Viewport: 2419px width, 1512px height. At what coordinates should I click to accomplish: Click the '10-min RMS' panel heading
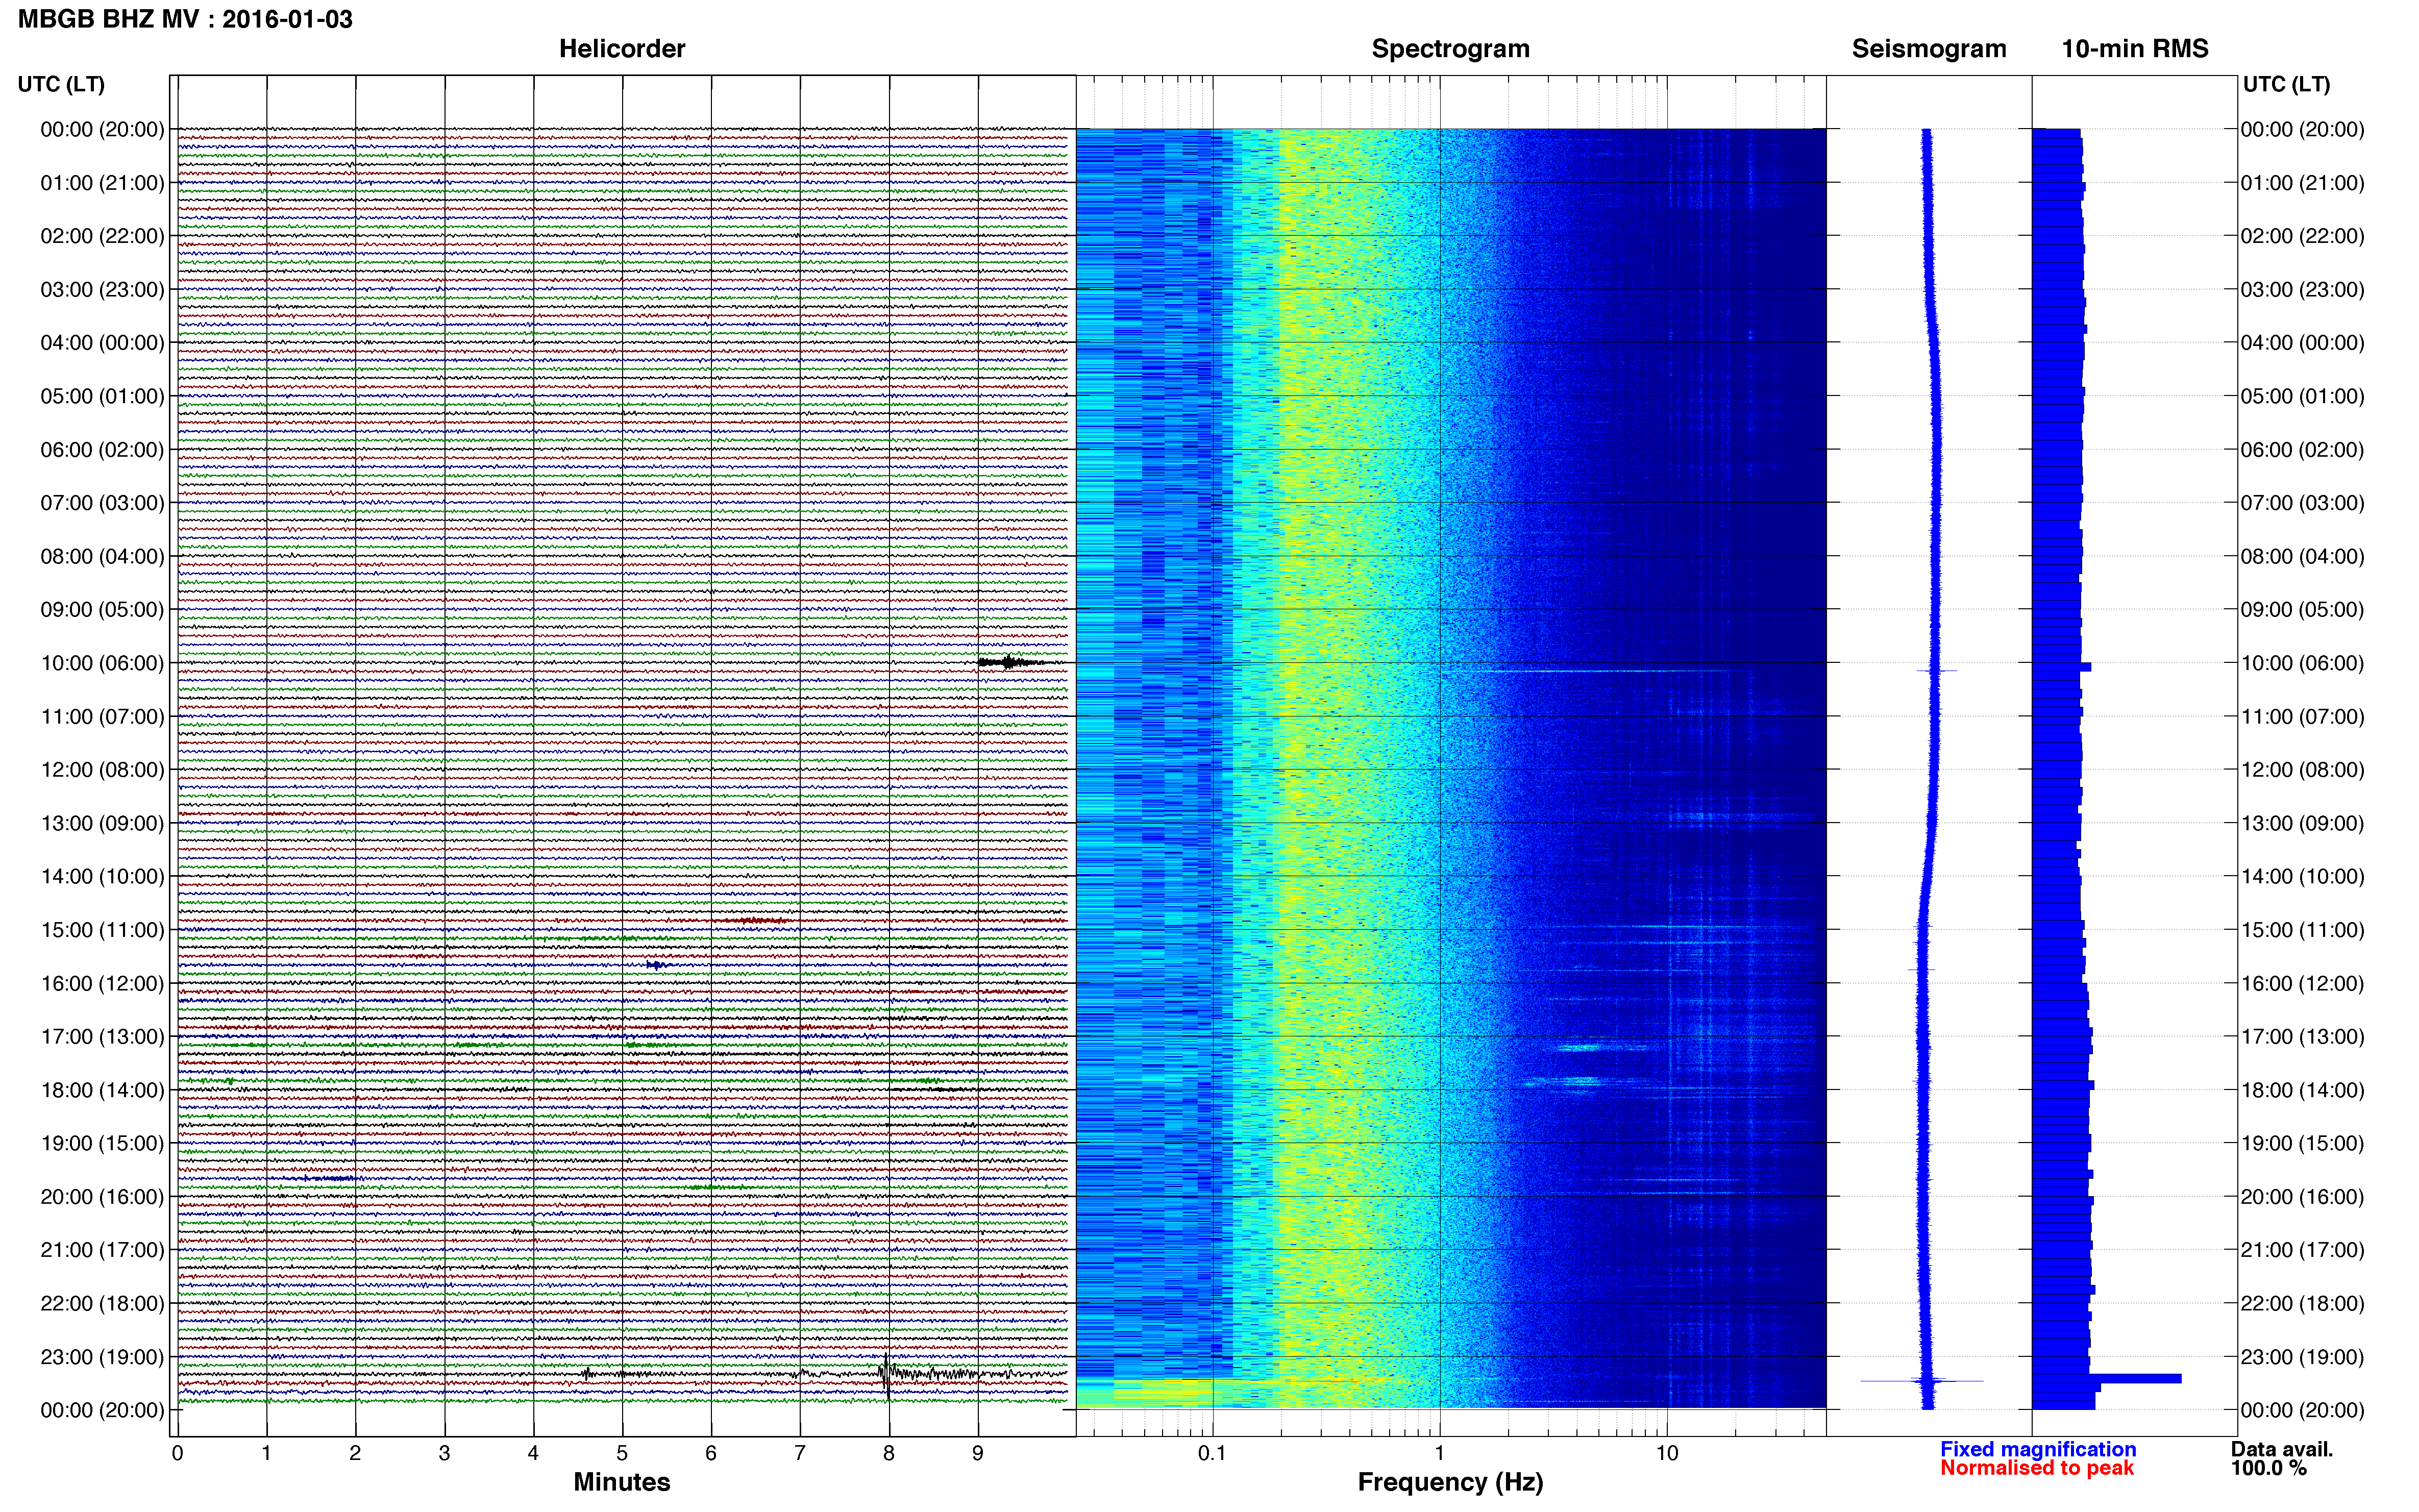(2135, 49)
